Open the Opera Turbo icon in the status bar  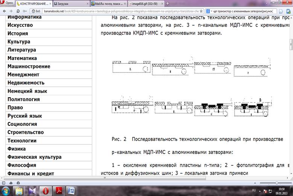point(18,183)
